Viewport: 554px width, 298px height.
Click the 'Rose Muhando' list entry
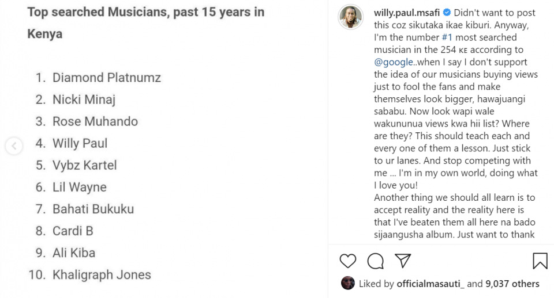click(95, 121)
